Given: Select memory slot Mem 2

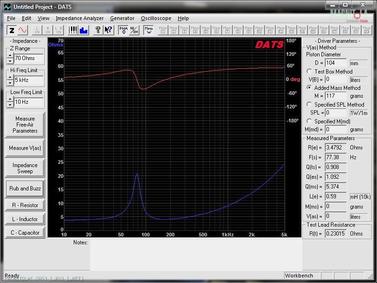Looking at the screenshot, I should click(174, 30).
